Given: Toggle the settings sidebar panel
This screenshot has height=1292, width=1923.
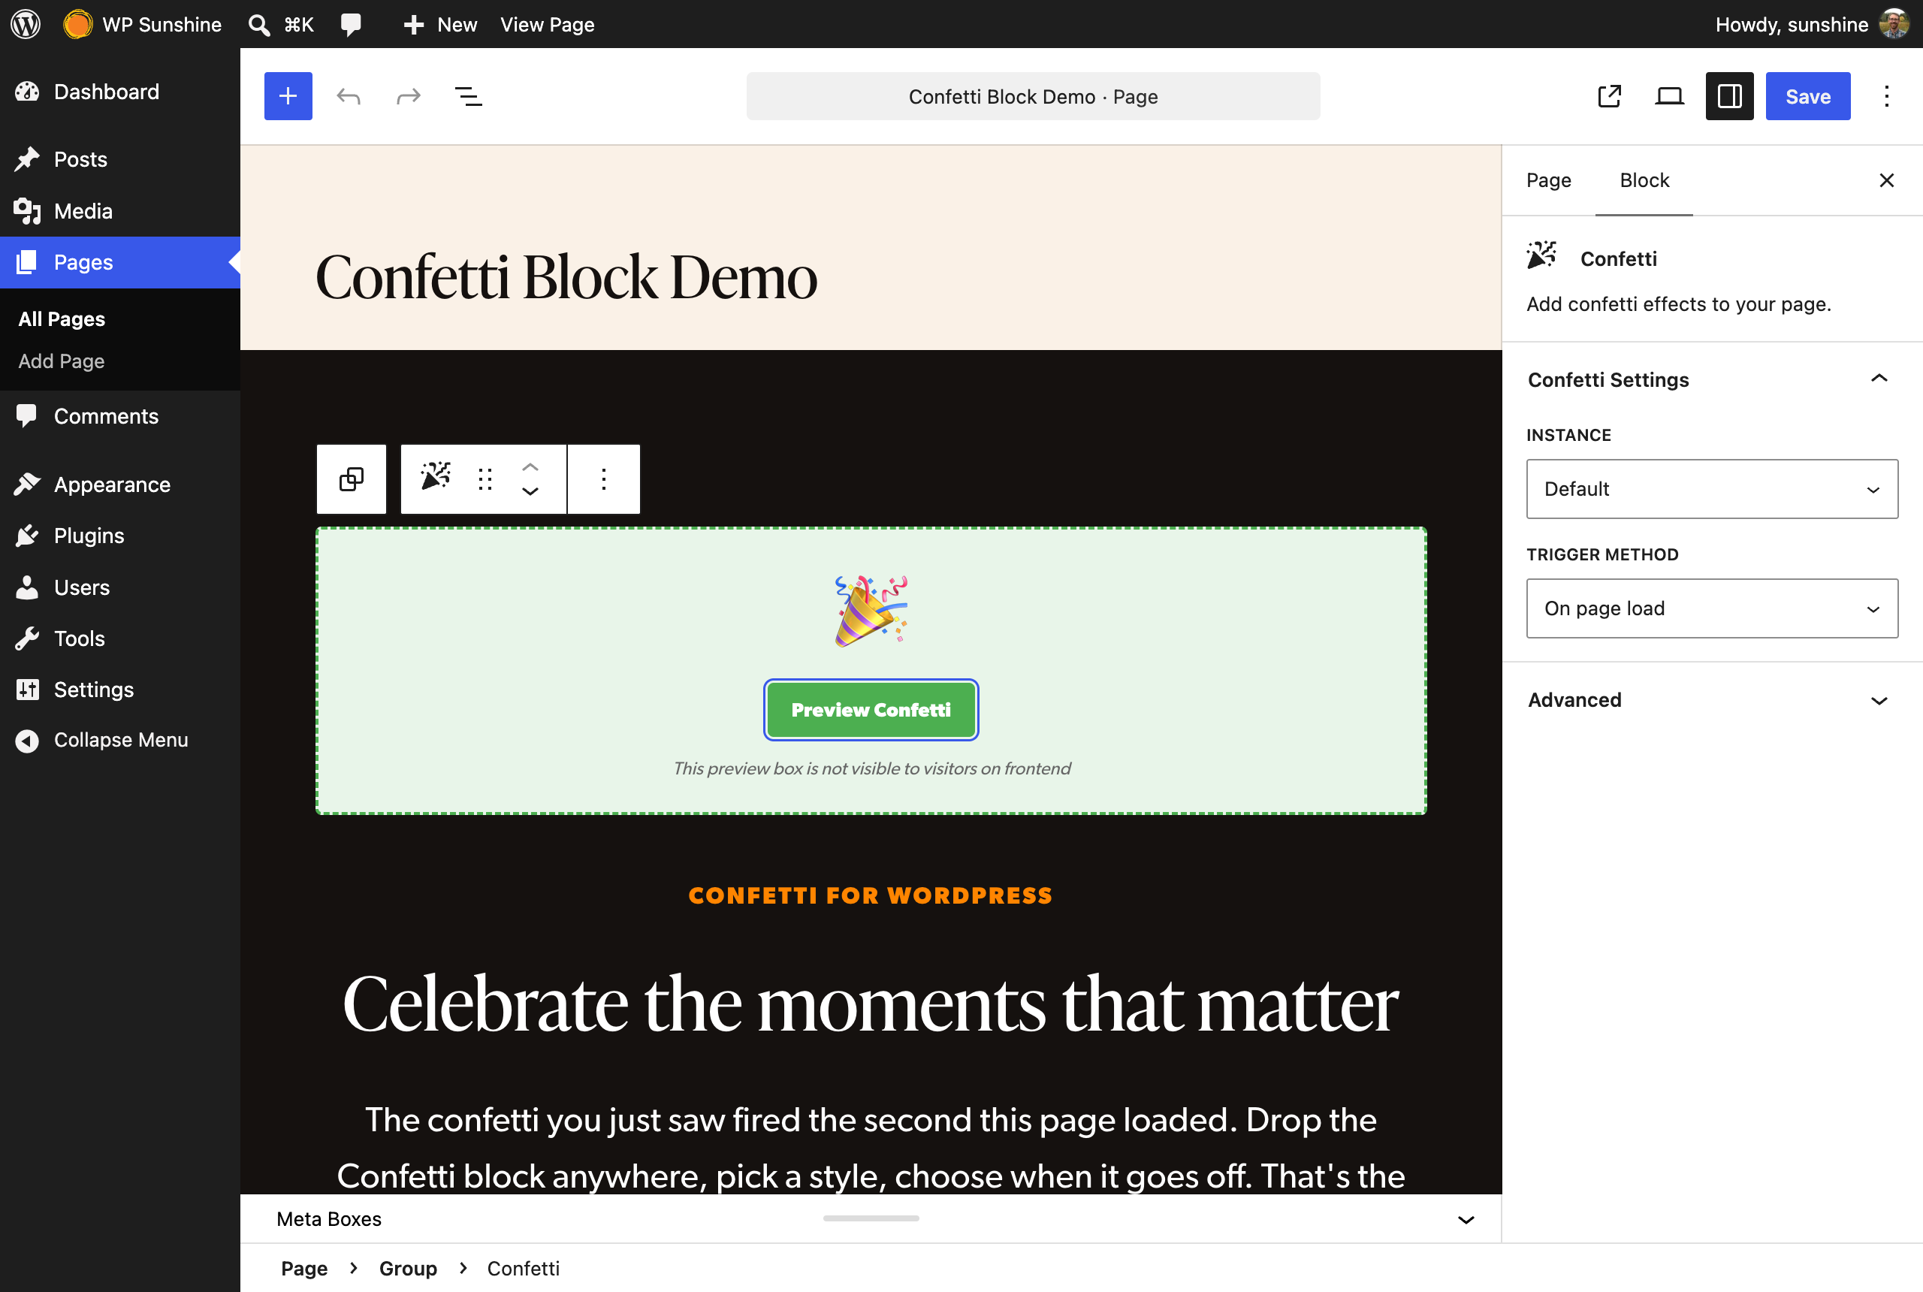Looking at the screenshot, I should pos(1729,96).
